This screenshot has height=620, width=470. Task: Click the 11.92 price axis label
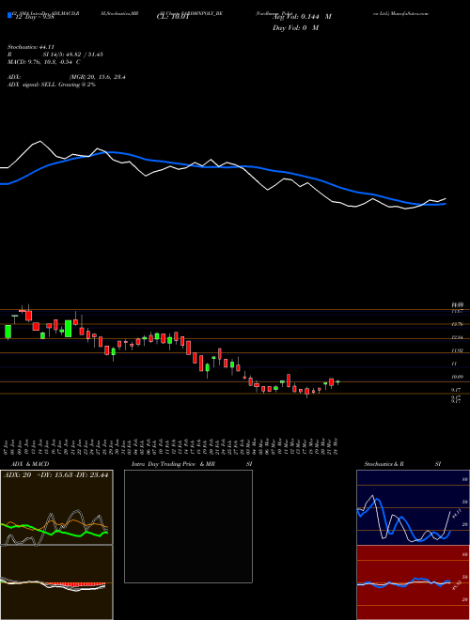pyautogui.click(x=457, y=350)
